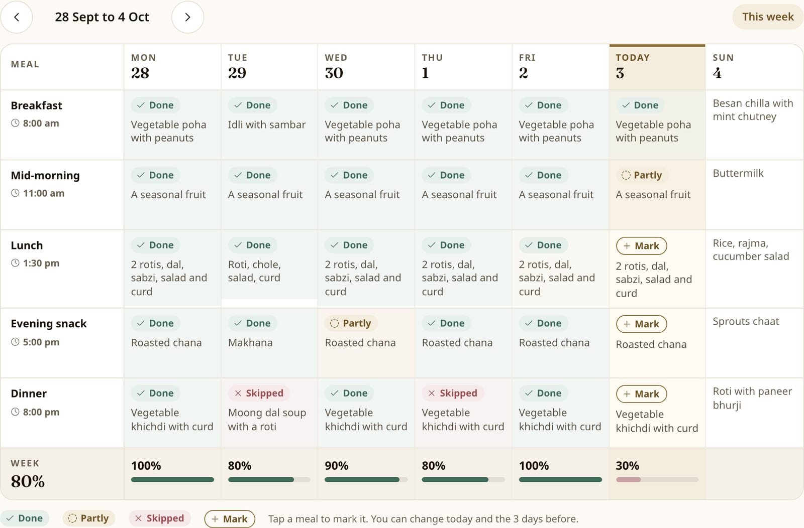The width and height of the screenshot is (804, 528).
Task: Select the SUN 4 column header
Action: click(754, 67)
